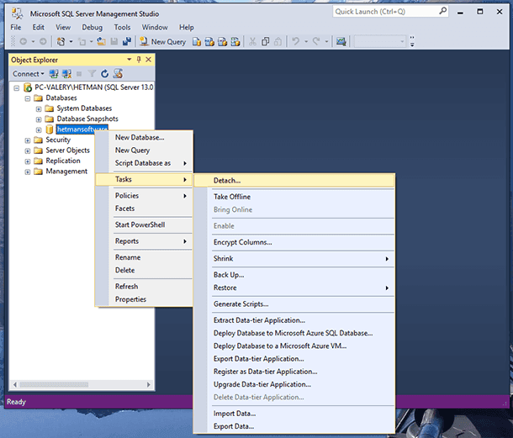The image size is (513, 438).
Task: Click the Policy Health States icon in Object Explorer
Action: click(x=118, y=74)
